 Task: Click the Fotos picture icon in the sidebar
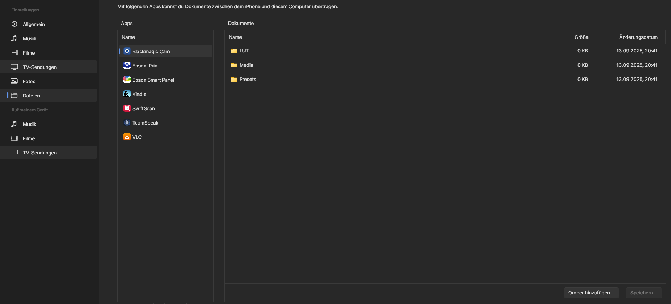[14, 81]
